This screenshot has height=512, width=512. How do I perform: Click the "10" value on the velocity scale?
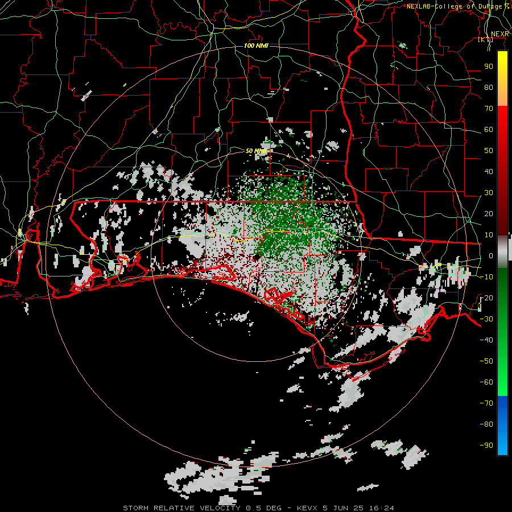[489, 235]
